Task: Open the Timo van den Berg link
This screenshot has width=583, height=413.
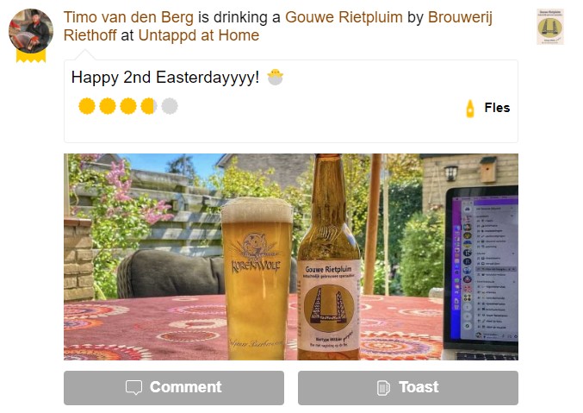Action: 128,17
